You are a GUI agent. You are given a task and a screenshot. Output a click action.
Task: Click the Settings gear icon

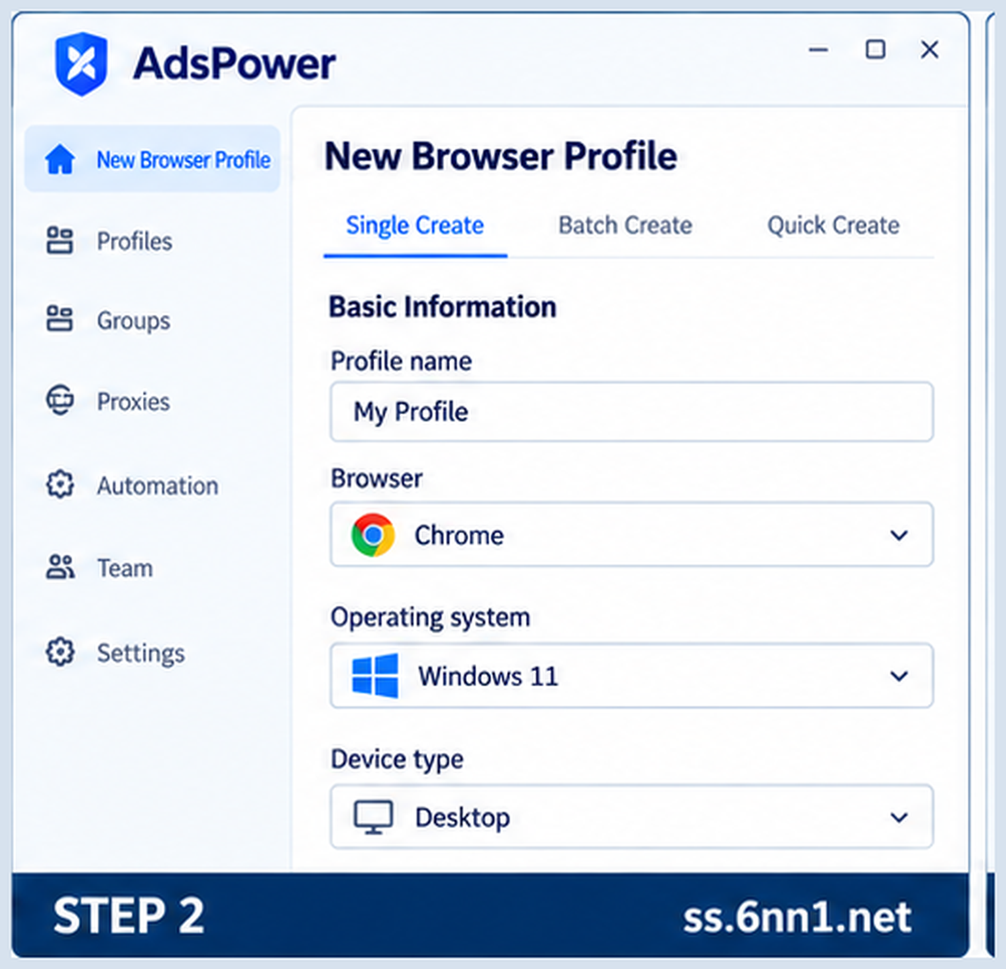(60, 652)
